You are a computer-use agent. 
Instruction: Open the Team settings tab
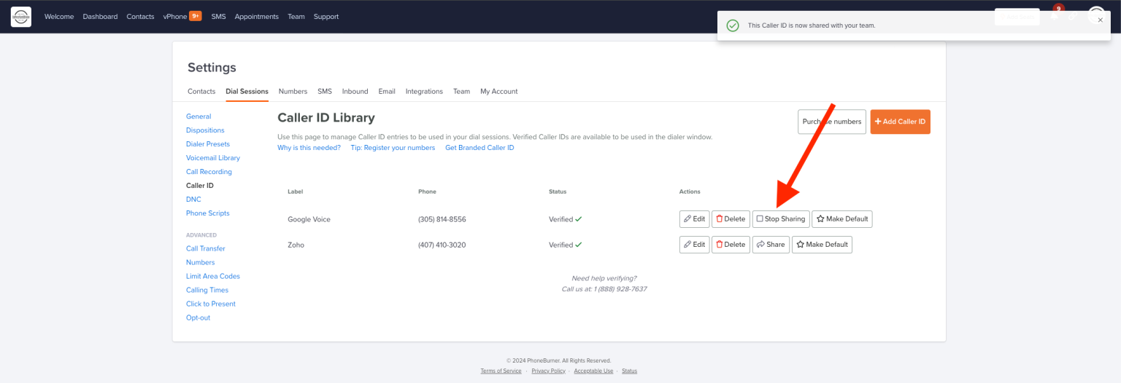461,92
